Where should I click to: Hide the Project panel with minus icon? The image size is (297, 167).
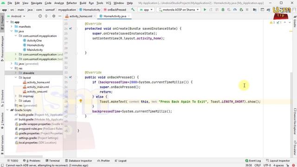60,16
